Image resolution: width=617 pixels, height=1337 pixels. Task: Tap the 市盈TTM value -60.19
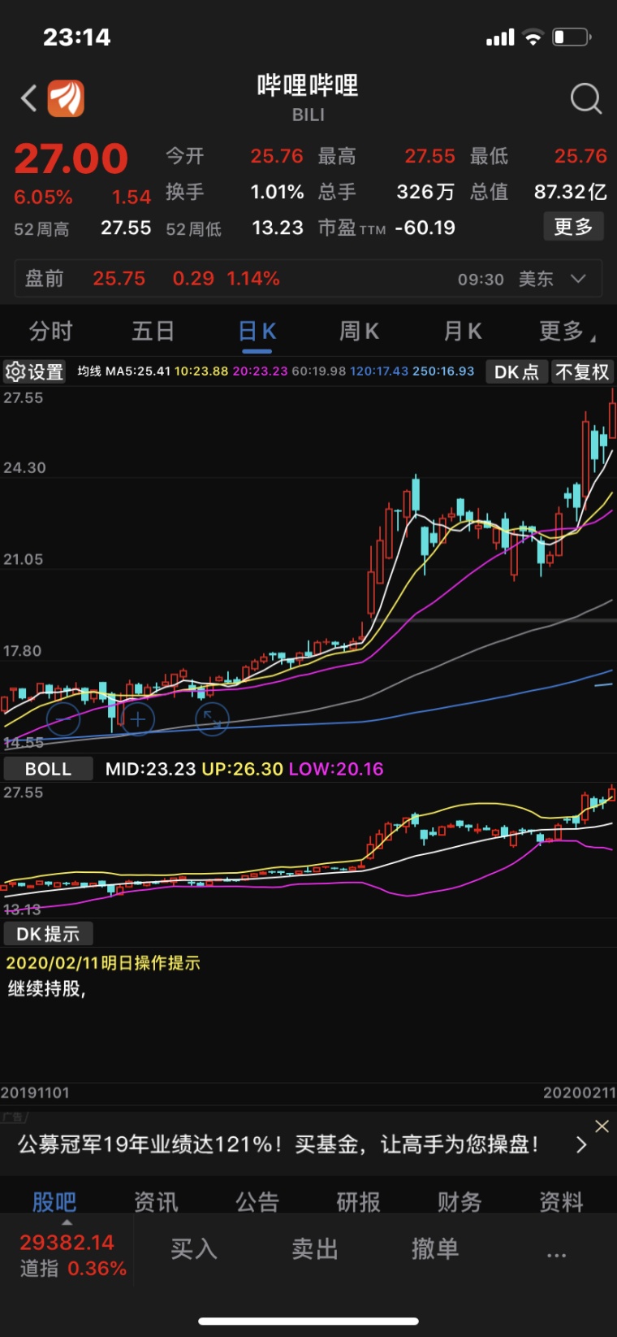click(425, 228)
